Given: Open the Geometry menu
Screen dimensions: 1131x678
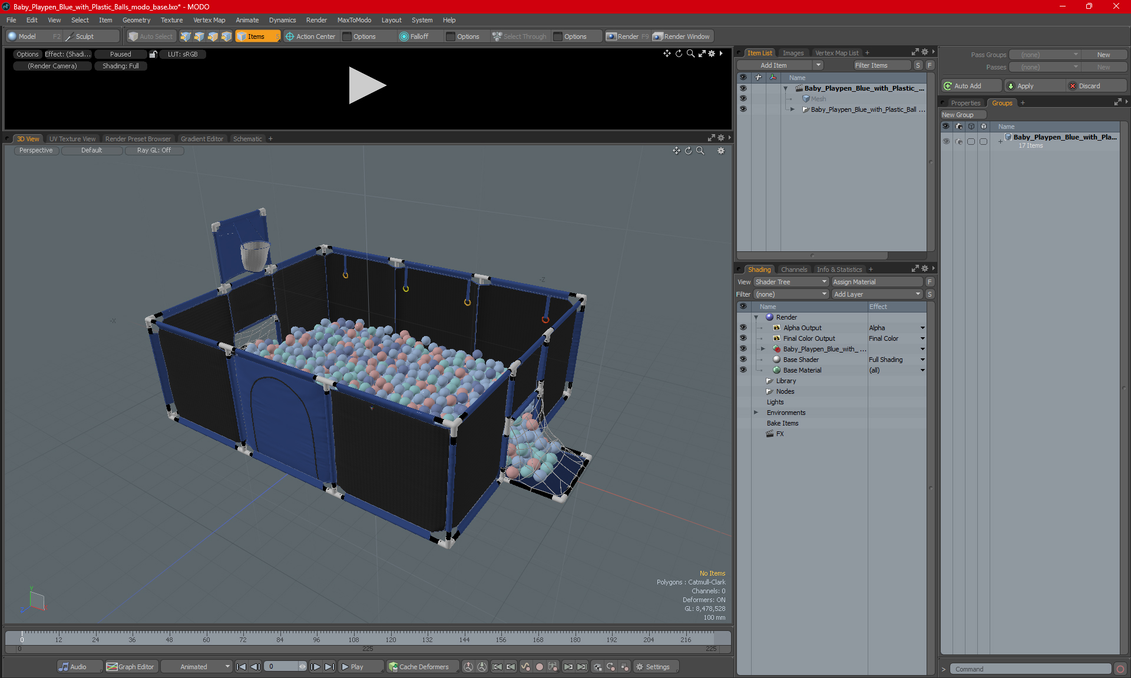Looking at the screenshot, I should [x=136, y=20].
